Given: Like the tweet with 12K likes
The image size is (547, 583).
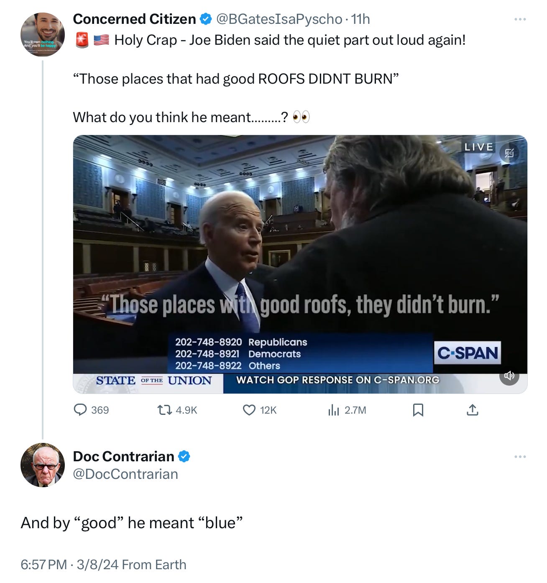Looking at the screenshot, I should (260, 410).
